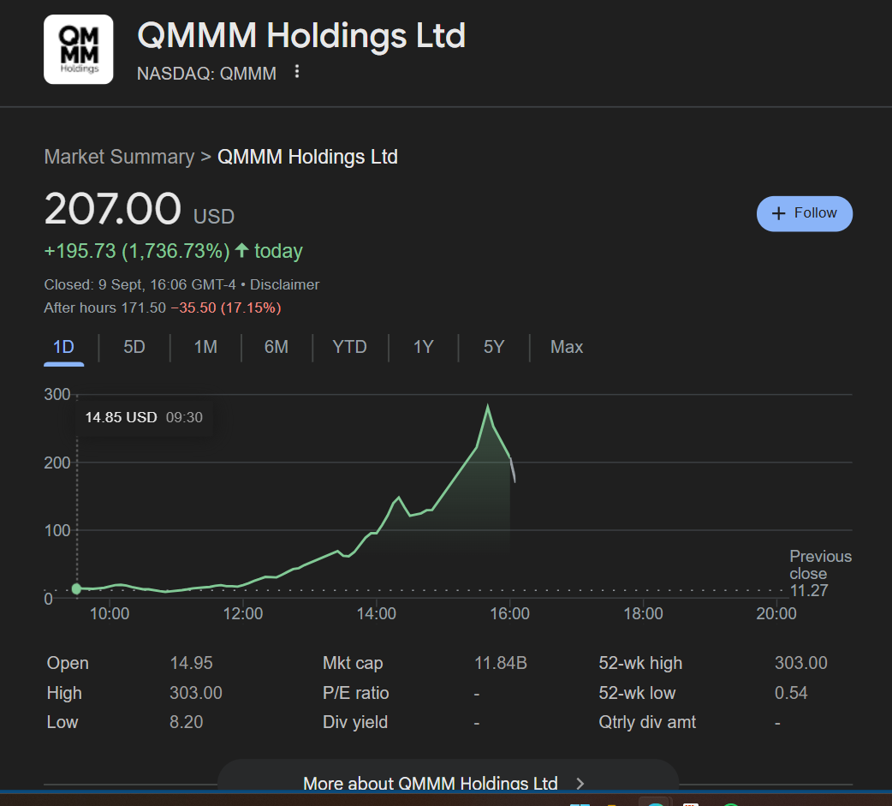Click the NASDAQ: QMMM ticker text

[x=206, y=74]
